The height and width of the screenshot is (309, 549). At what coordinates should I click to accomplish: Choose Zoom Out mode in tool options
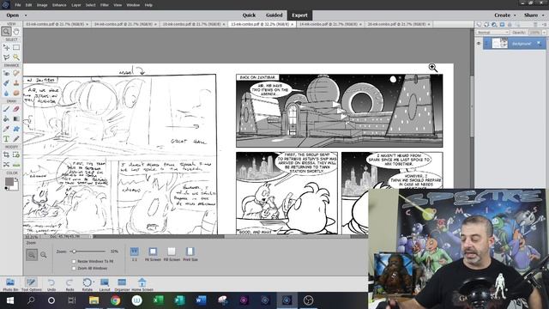coord(44,255)
